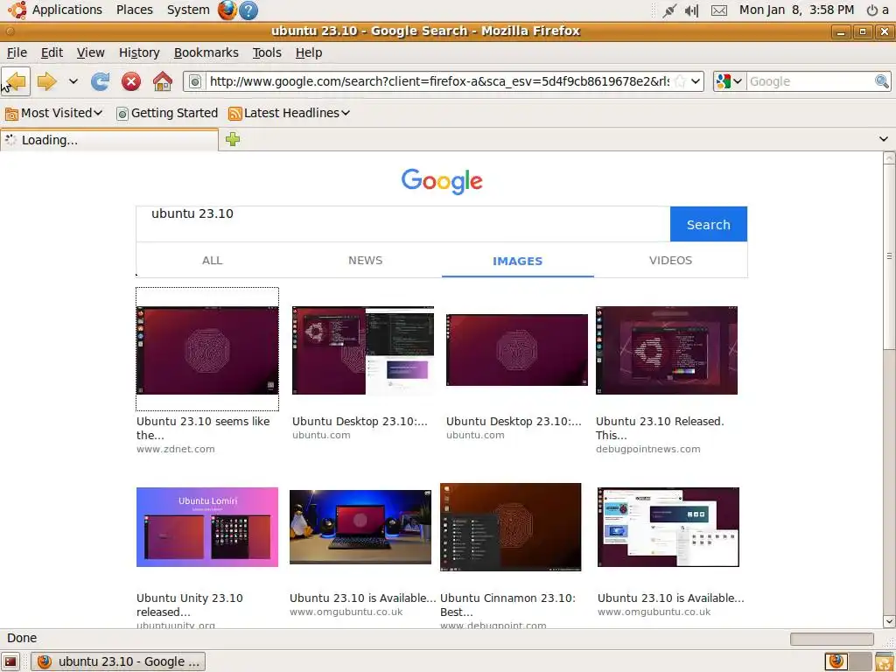This screenshot has width=896, height=672.
Task: Click the vertical scrollbar up arrow
Action: coord(889,158)
